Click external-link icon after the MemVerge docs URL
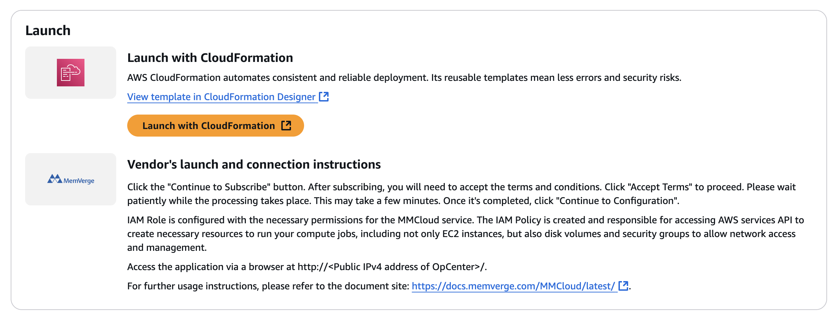Image resolution: width=835 pixels, height=321 pixels. (x=623, y=286)
